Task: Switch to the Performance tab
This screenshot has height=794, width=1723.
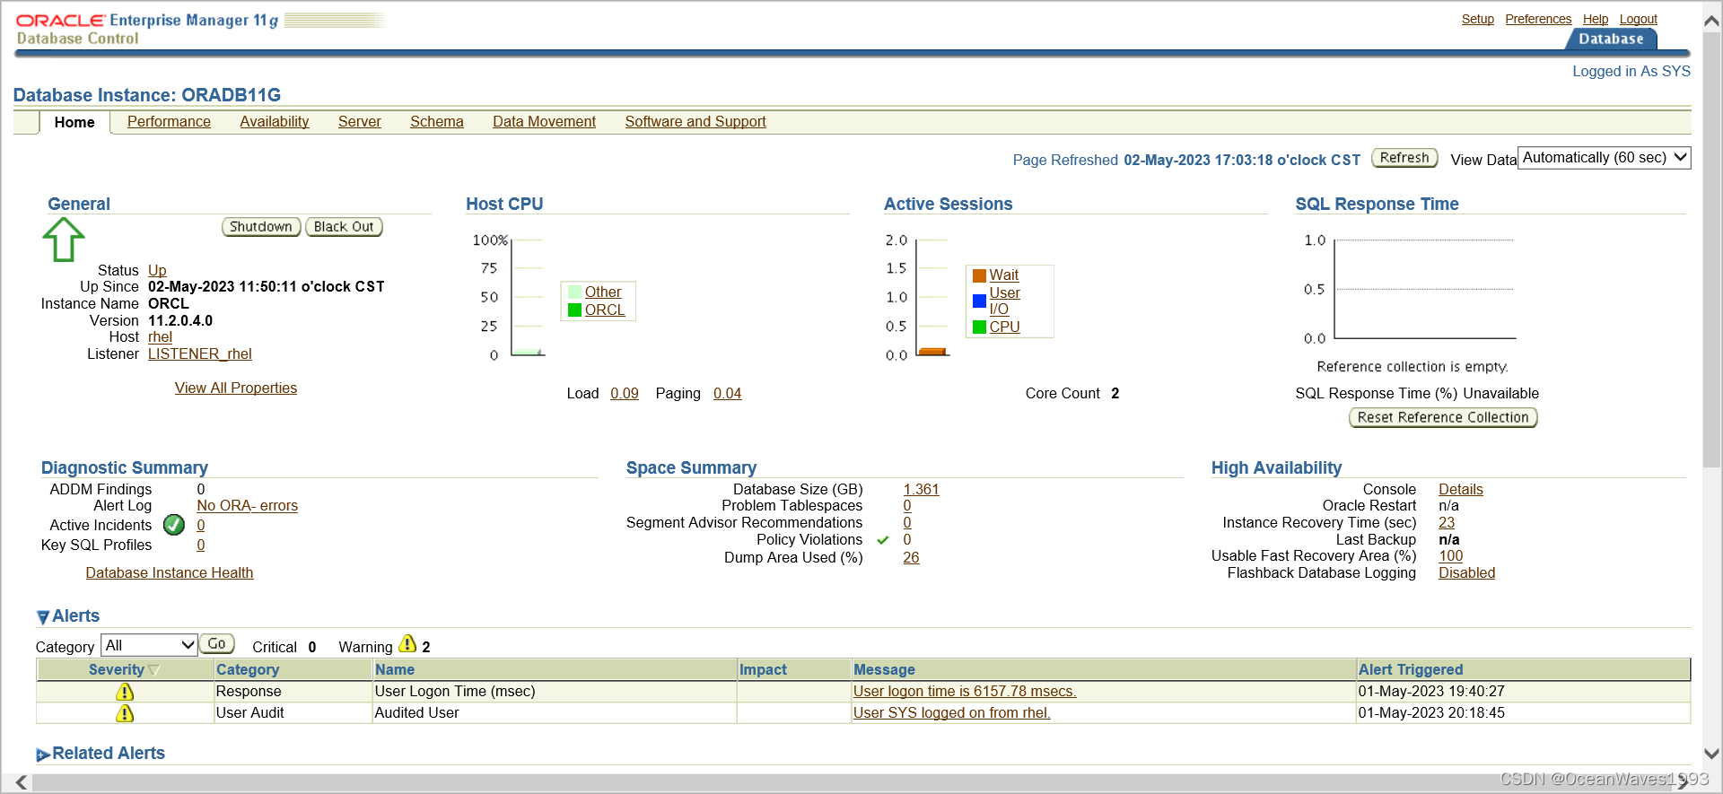Action: [169, 122]
